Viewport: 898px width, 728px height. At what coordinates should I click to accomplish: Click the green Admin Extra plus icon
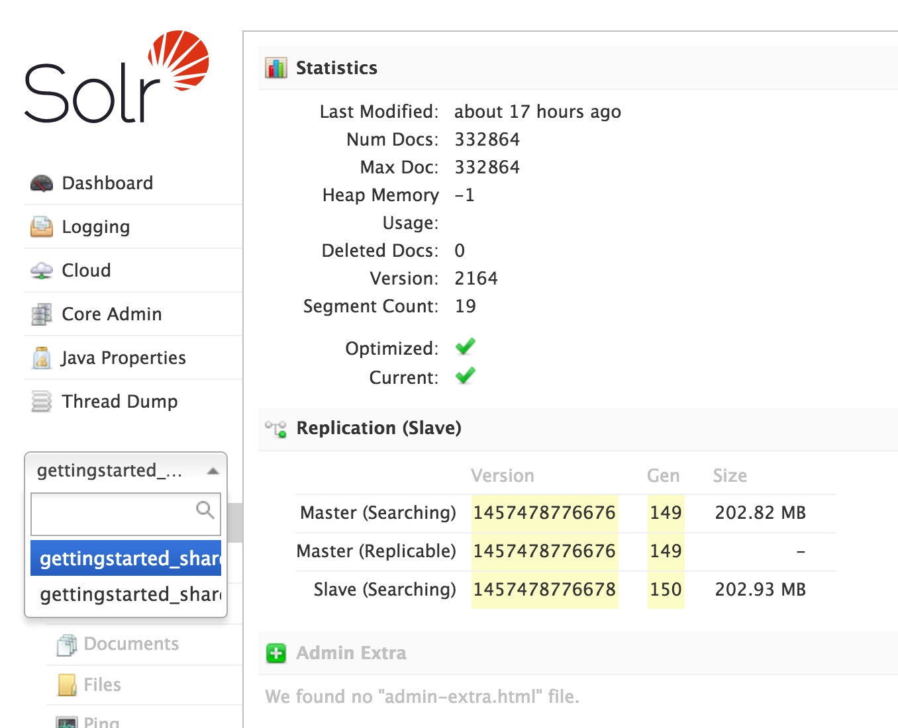click(276, 653)
